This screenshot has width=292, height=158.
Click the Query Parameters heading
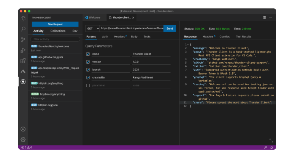[99, 46]
